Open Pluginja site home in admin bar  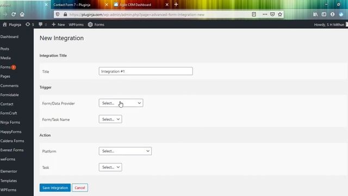[12, 24]
